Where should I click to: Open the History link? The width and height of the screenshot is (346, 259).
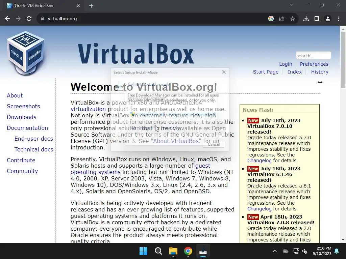pyautogui.click(x=320, y=72)
